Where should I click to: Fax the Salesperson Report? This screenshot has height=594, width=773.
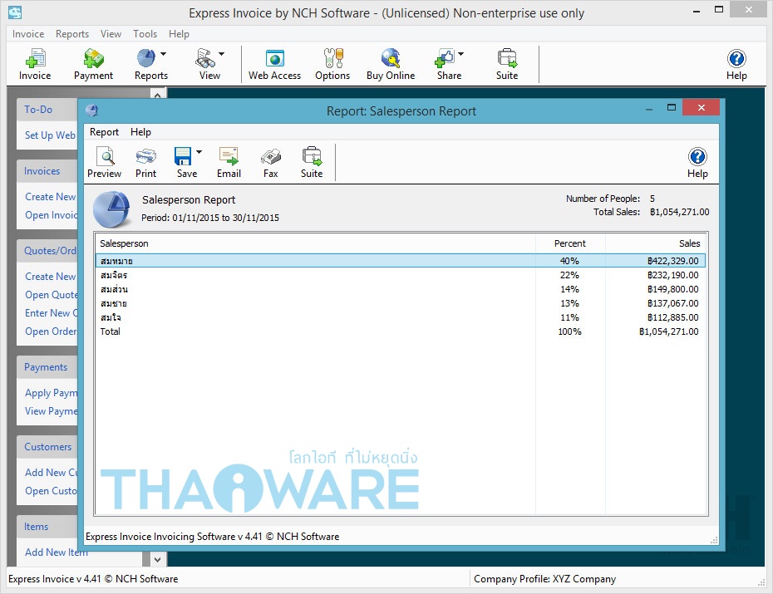coord(271,163)
